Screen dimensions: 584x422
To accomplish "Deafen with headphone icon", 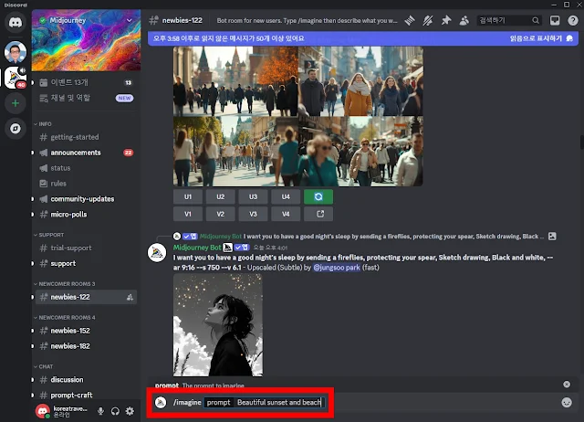I will click(x=115, y=411).
